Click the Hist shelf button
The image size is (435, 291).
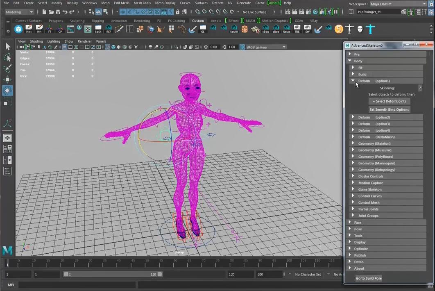[x=29, y=29]
